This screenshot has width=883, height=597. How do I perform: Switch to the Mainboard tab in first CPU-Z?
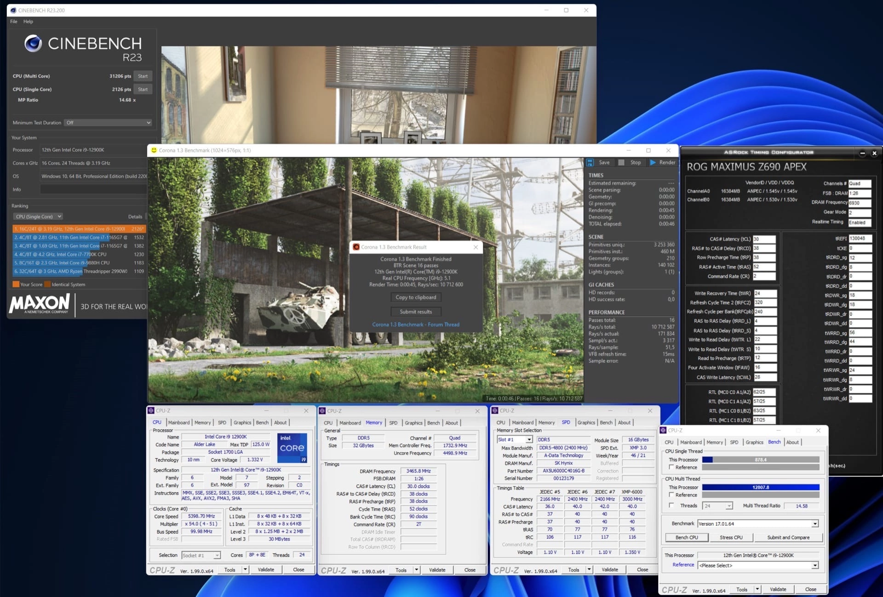click(178, 423)
